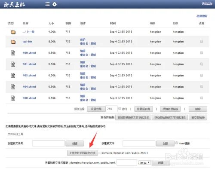Click the 401.shtml file icon
The height and width of the screenshot is (171, 215).
point(13,64)
